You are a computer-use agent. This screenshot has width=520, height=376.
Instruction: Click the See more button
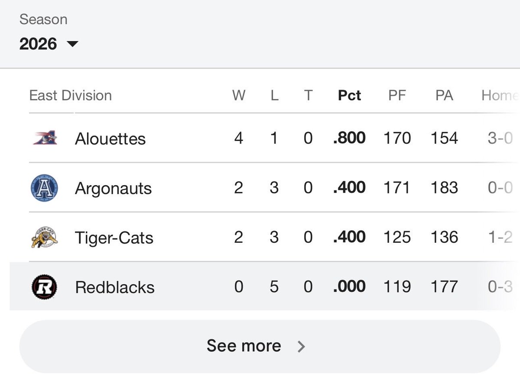260,346
